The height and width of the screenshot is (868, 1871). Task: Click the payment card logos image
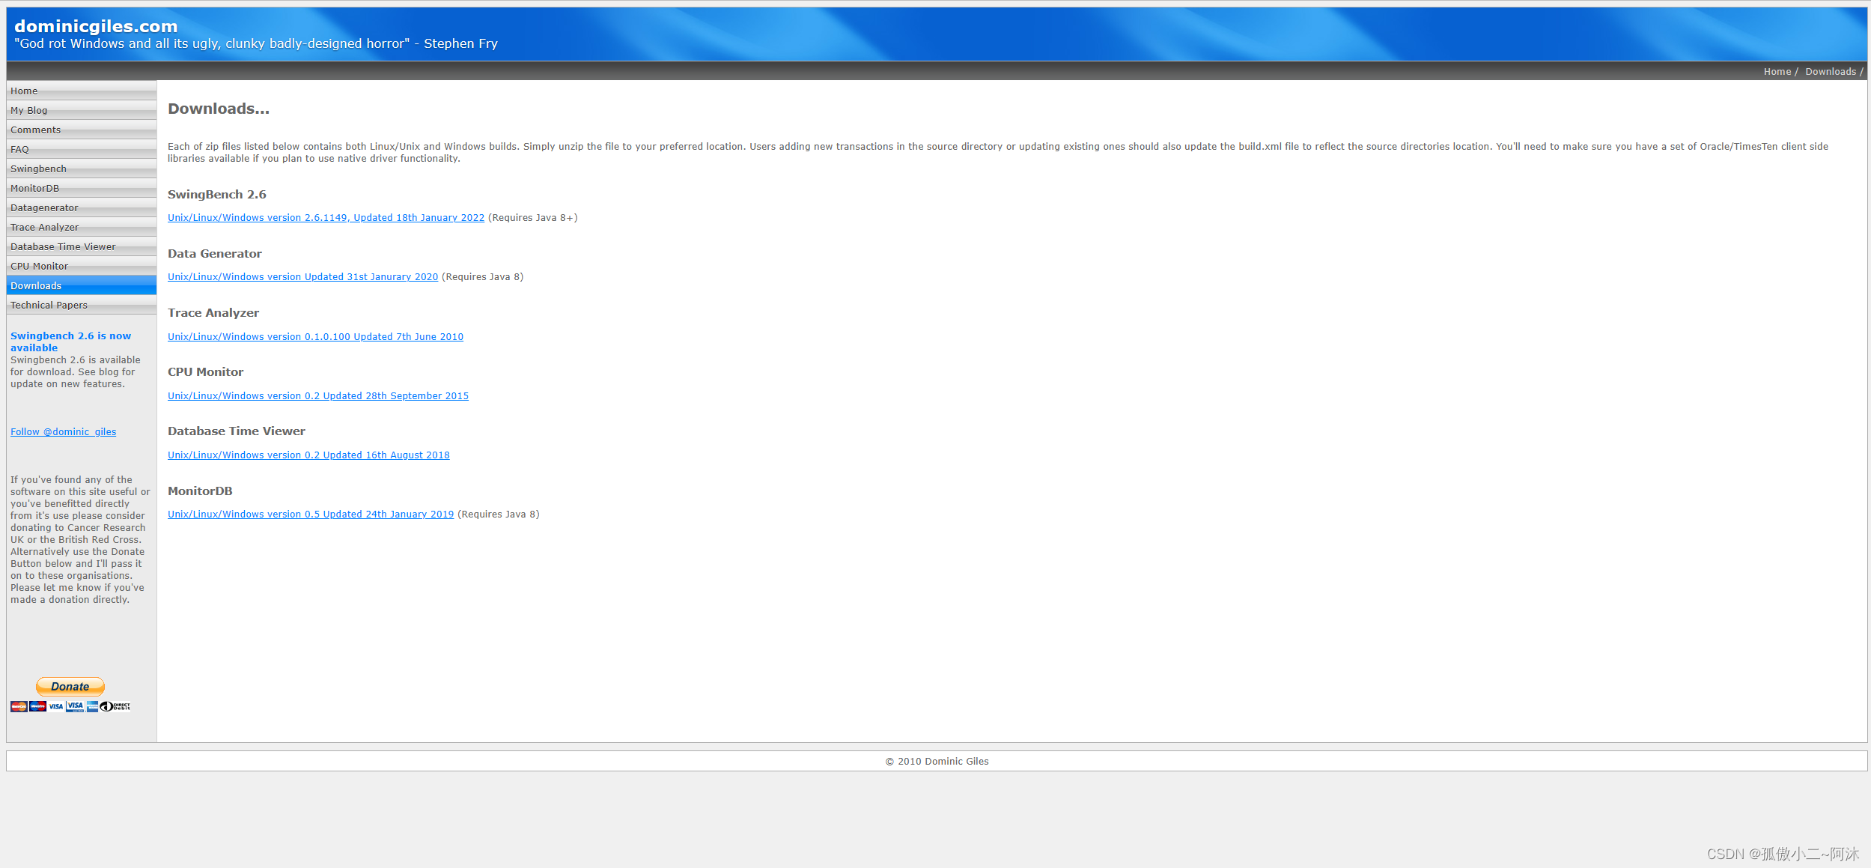(x=70, y=706)
